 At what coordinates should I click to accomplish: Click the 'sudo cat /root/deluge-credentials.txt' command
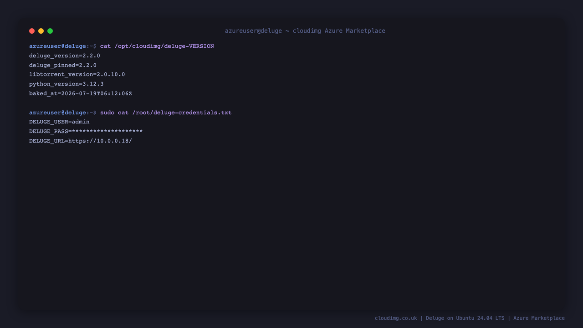pos(166,113)
